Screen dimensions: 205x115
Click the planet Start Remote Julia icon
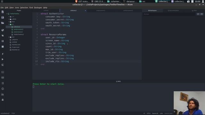click(x=3, y=35)
